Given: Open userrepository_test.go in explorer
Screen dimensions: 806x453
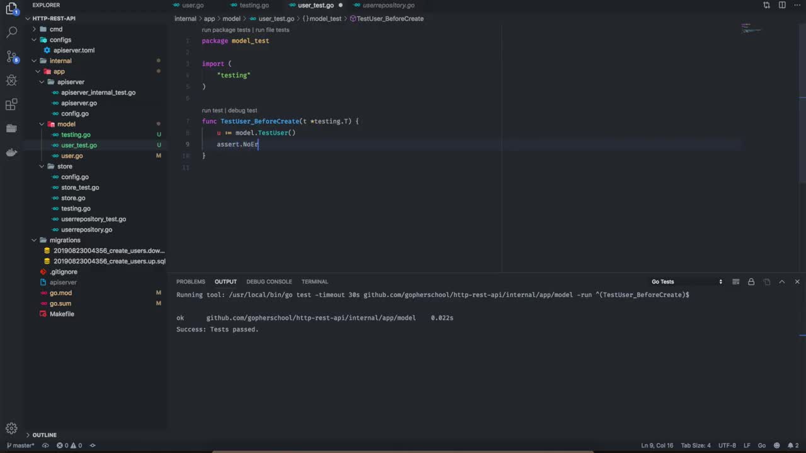Looking at the screenshot, I should (93, 219).
